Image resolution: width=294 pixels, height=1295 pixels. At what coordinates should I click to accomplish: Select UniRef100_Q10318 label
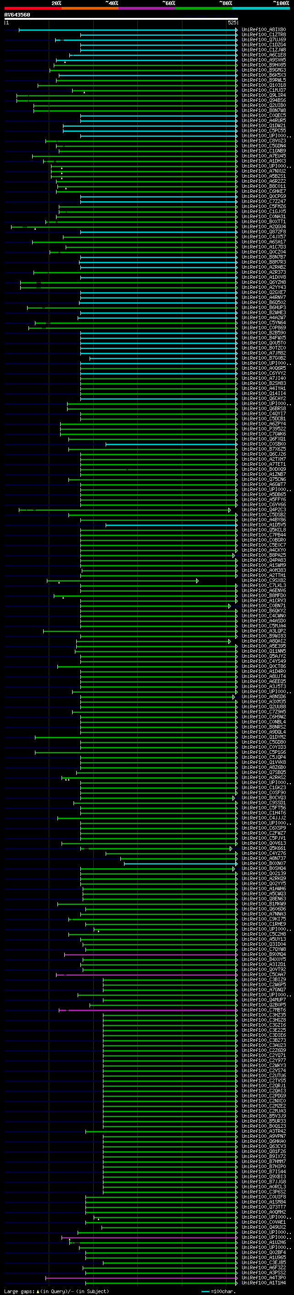point(264,85)
